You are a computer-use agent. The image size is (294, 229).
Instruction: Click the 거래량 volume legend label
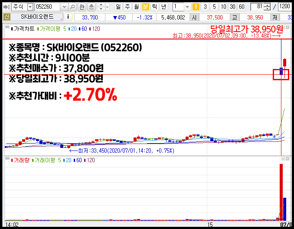20,160
